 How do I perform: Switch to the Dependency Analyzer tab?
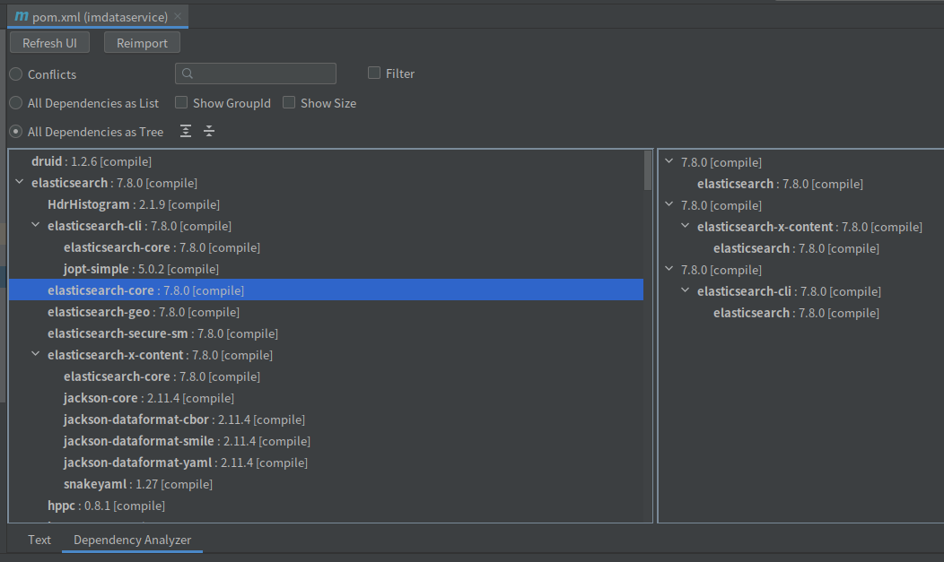point(133,540)
